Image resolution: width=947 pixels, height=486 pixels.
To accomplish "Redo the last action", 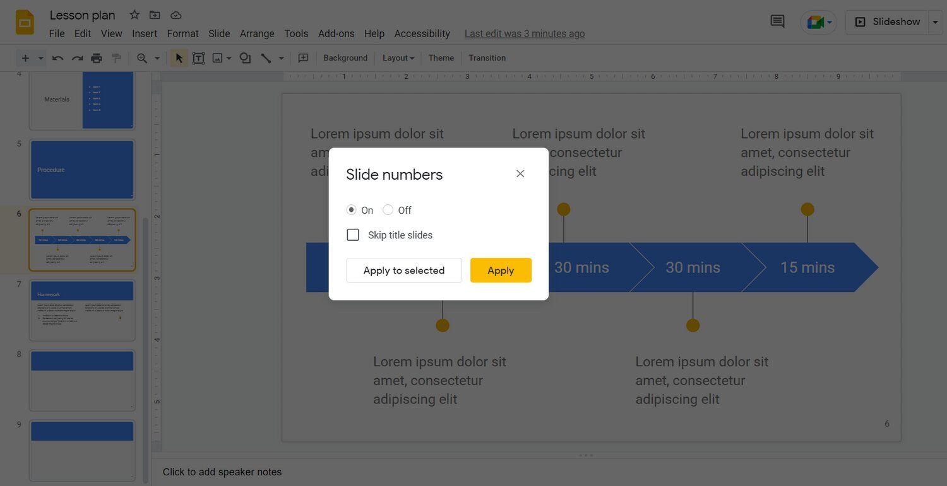I will coord(77,58).
